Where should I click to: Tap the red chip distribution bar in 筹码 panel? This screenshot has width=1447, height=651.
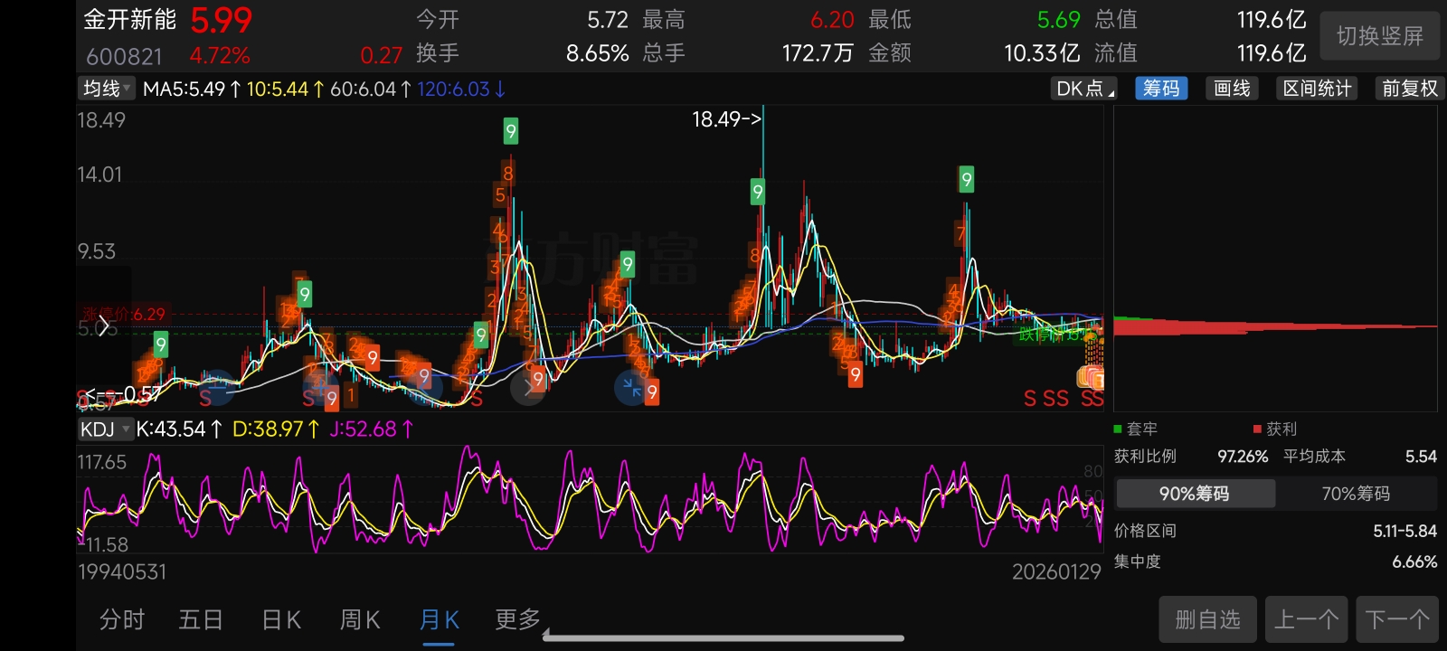[1275, 326]
